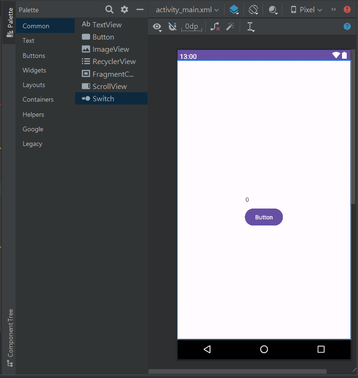This screenshot has height=378, width=358.
Task: Toggle autoconnect magnet icon
Action: pos(172,26)
